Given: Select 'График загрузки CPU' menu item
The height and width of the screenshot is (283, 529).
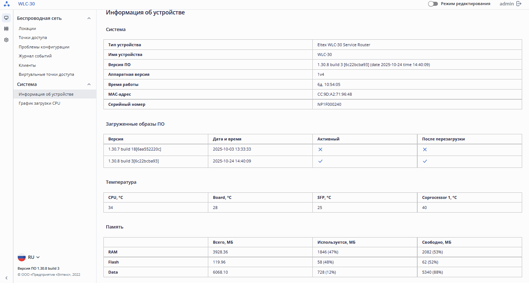Looking at the screenshot, I should coord(39,103).
